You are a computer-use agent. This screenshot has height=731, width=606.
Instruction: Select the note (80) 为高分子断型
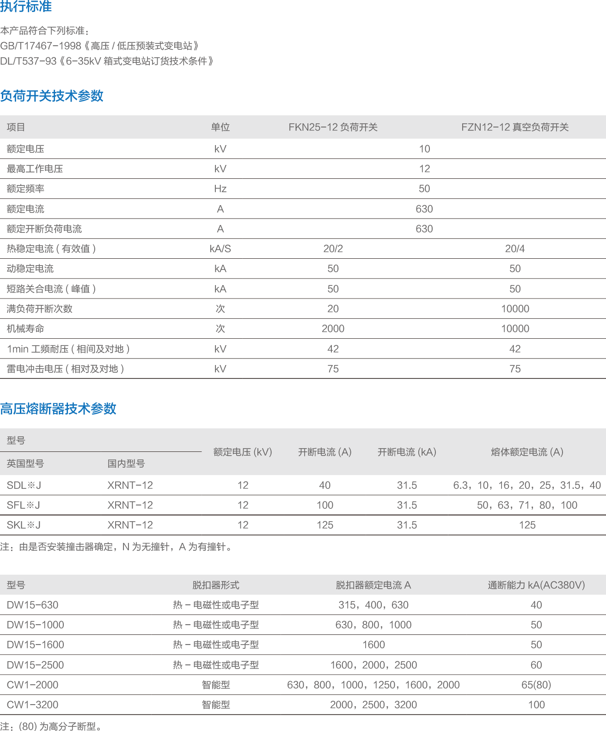pyautogui.click(x=51, y=726)
